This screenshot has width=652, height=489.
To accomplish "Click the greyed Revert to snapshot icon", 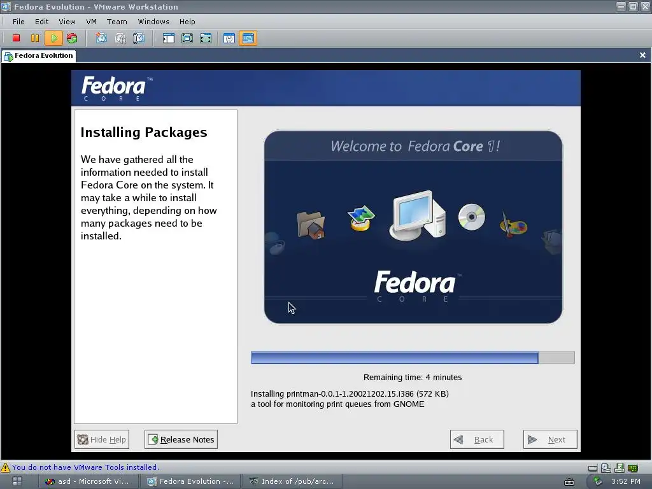I will point(120,38).
